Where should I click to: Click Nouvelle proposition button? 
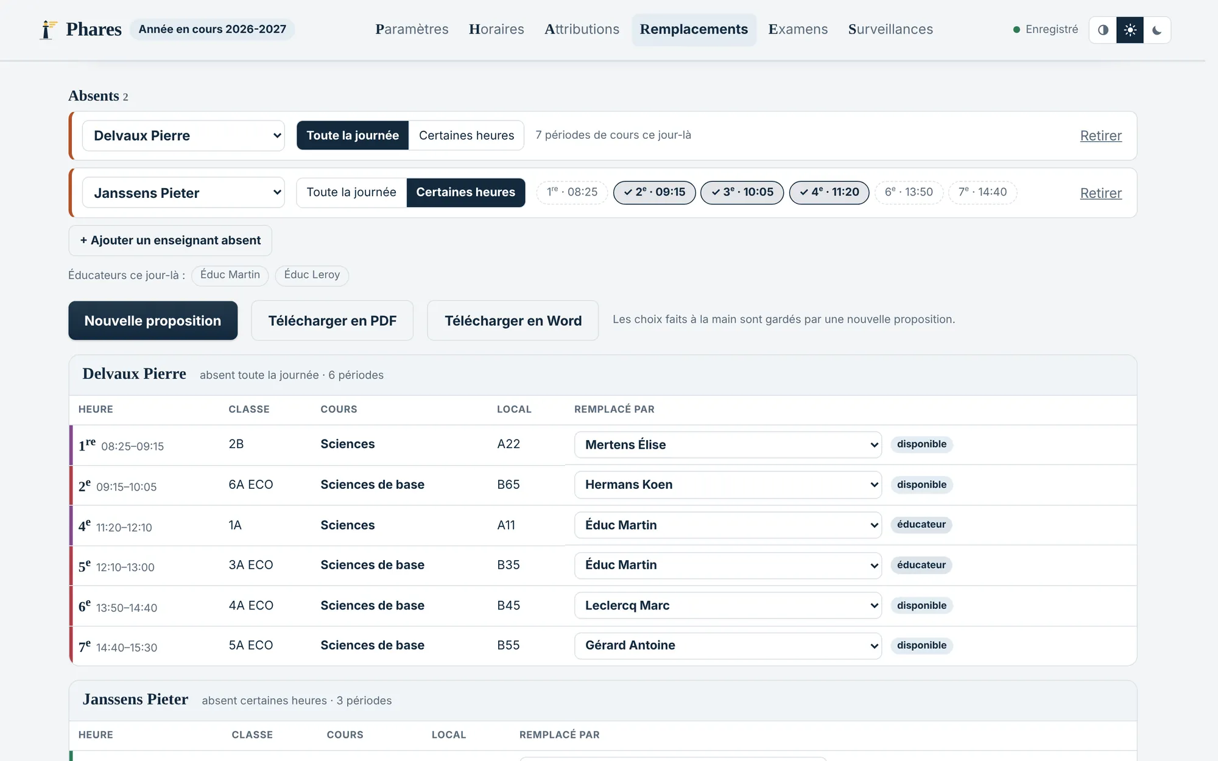coord(153,321)
